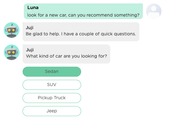Choose Jeep as the car type
Image resolution: width=177 pixels, height=118 pixels.
point(52,111)
